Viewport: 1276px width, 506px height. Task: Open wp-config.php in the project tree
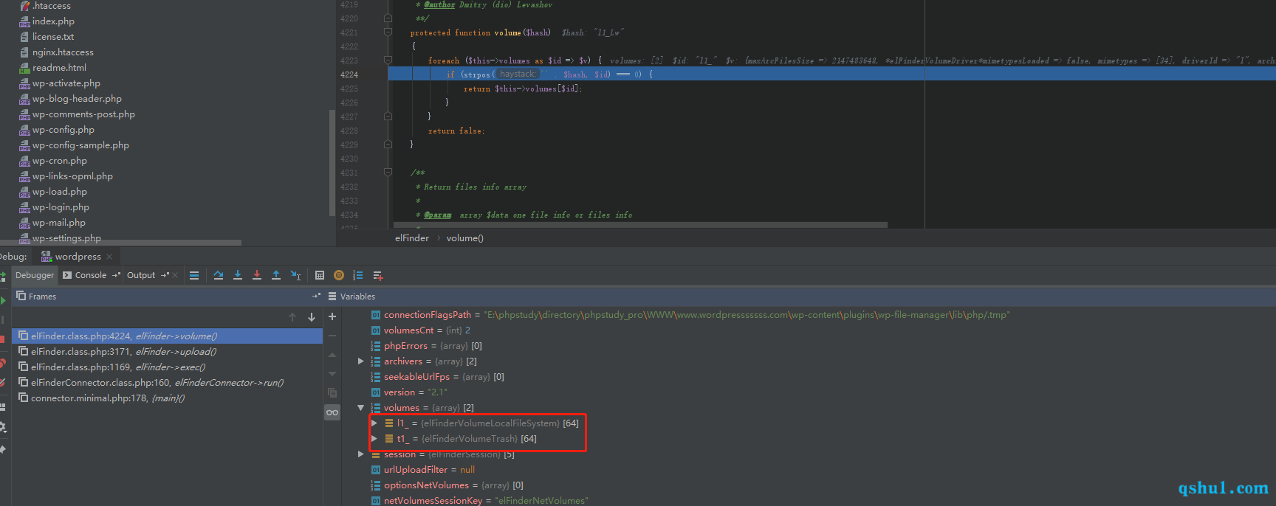tap(63, 130)
